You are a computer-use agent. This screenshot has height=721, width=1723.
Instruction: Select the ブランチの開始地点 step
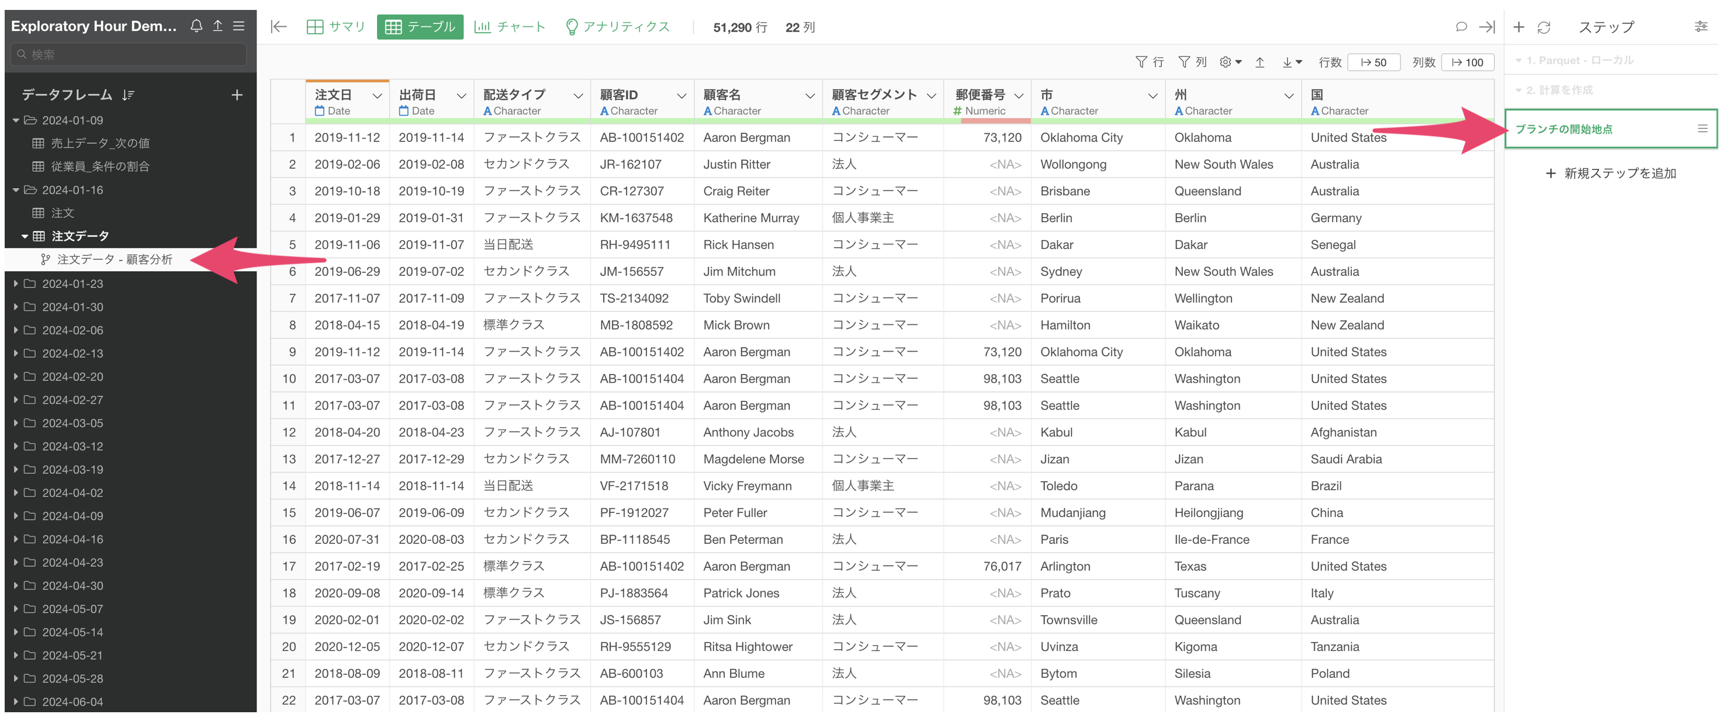click(x=1611, y=129)
